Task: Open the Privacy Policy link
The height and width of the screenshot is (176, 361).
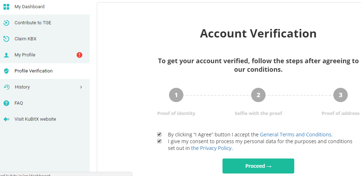Action: click(x=211, y=148)
